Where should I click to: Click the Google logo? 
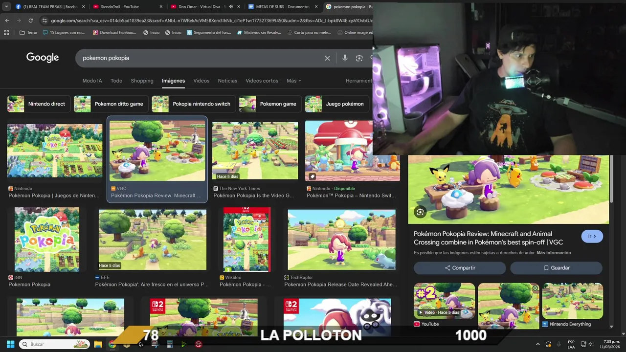[43, 58]
